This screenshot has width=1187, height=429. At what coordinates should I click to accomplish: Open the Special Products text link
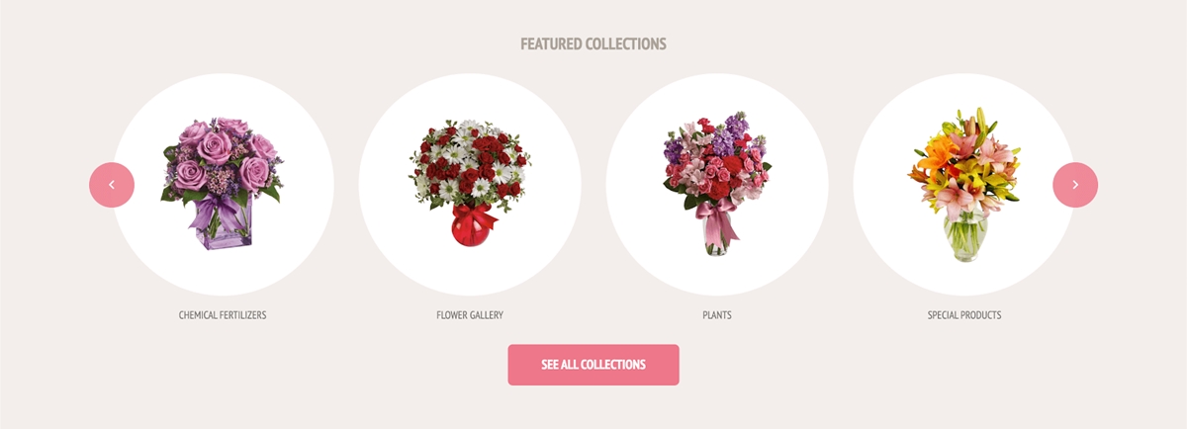964,315
